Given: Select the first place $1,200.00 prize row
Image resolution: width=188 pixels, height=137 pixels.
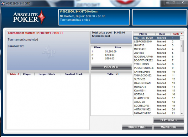Looking at the screenshot, I should tap(111, 51).
